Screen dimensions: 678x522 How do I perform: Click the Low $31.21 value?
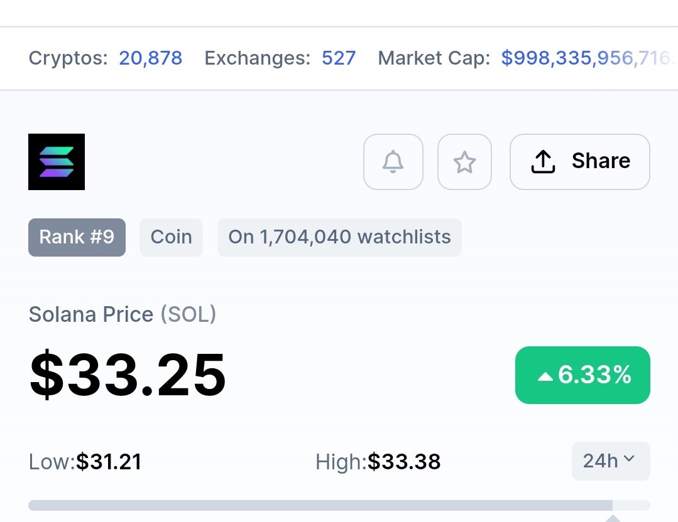(109, 462)
